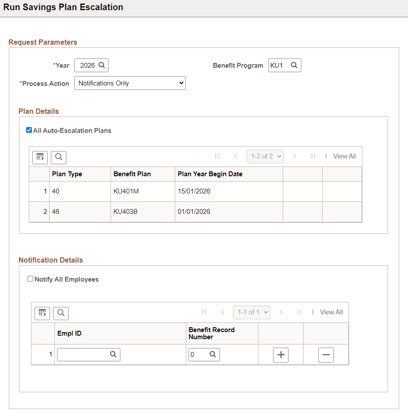
Task: Download the Plan Details grid to Excel
Action: [x=40, y=157]
